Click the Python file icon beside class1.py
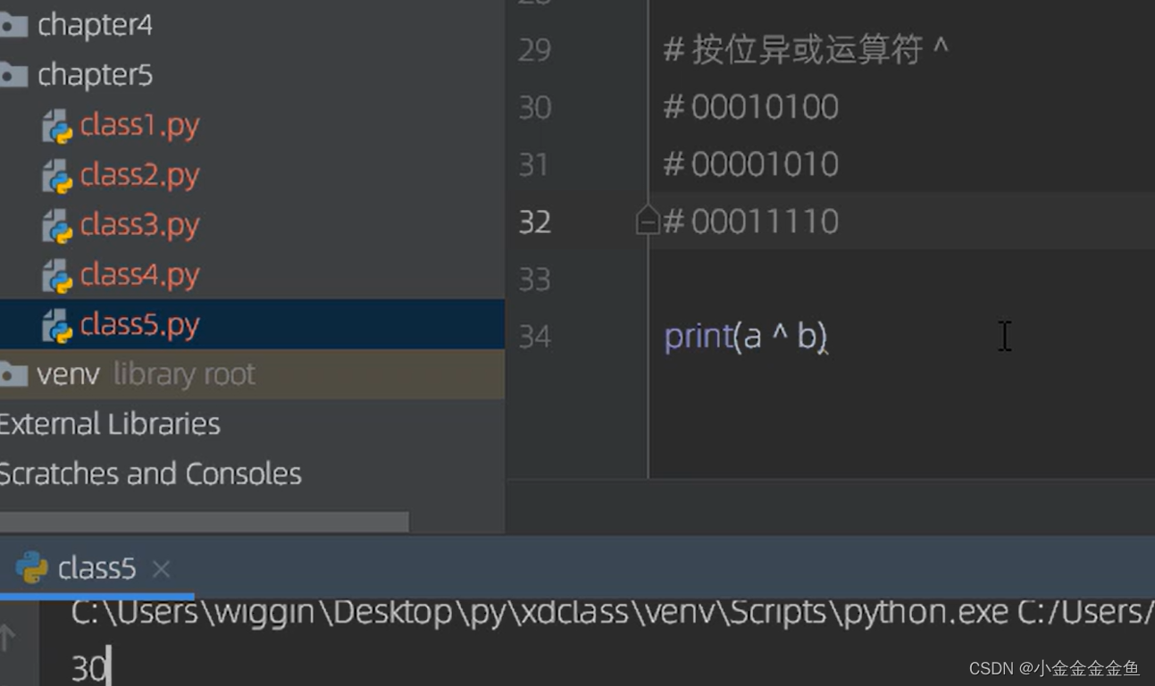Viewport: 1155px width, 686px height. [x=59, y=125]
